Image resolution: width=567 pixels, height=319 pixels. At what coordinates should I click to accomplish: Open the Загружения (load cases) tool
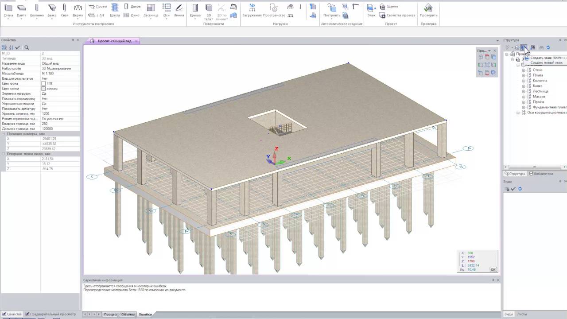[252, 11]
